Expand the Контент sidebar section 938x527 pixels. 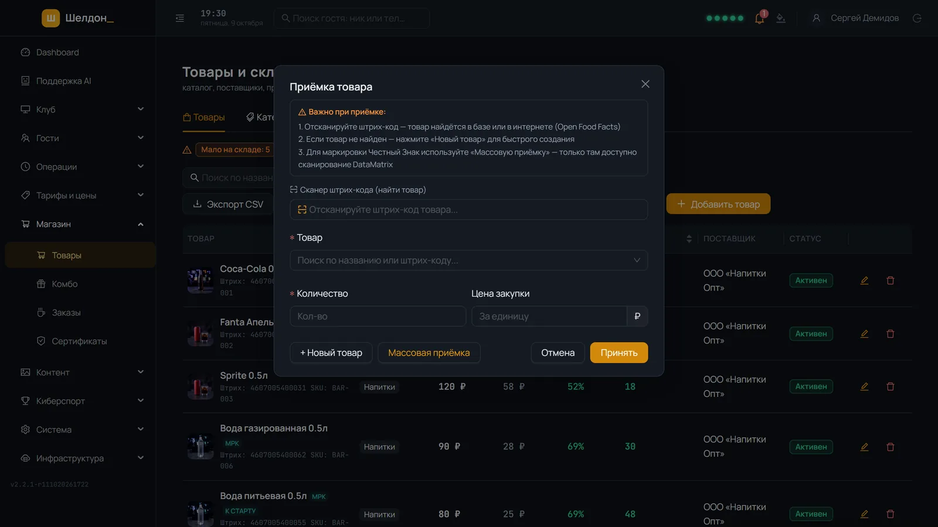tap(80, 372)
